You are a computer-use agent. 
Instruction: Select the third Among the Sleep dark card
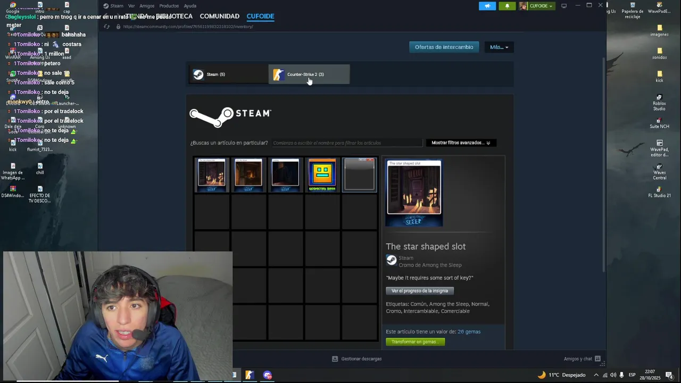point(285,174)
